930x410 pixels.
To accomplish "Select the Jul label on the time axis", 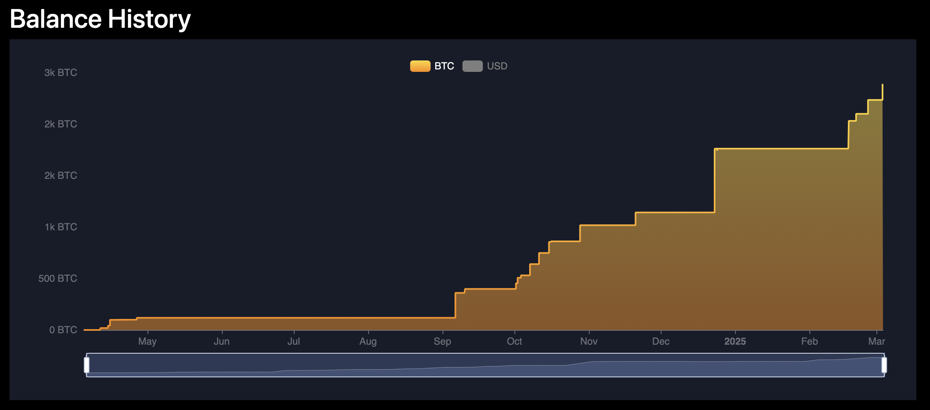I will click(x=293, y=341).
